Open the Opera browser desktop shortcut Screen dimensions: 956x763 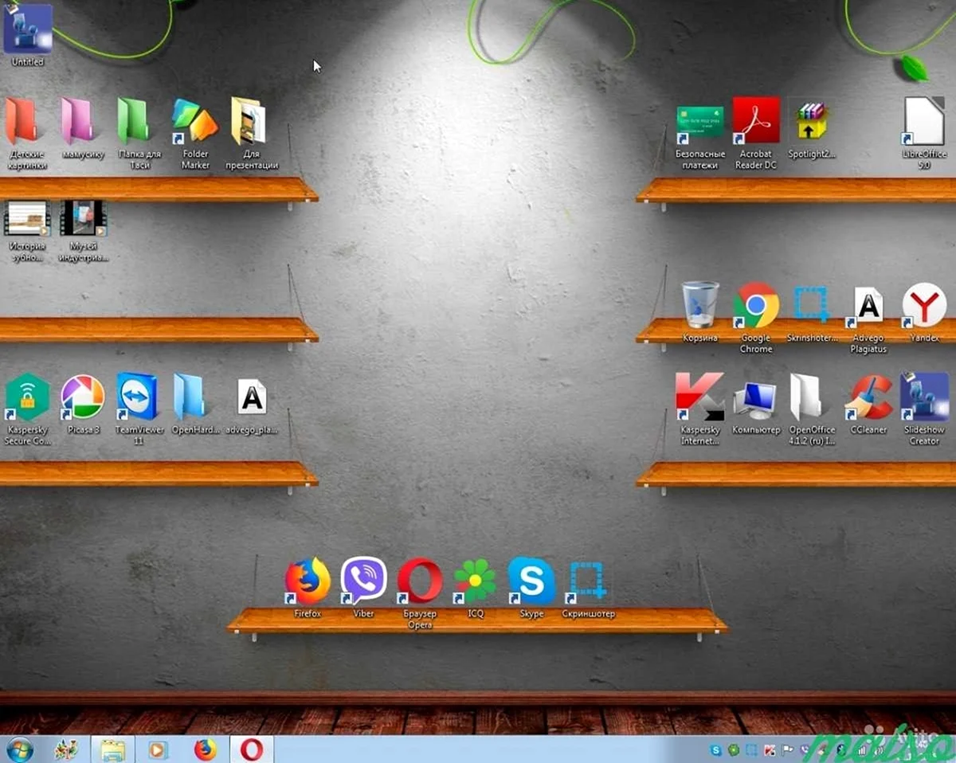point(420,581)
